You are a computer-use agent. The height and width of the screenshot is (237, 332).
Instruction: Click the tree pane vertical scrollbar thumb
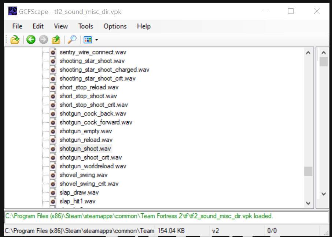coord(308,171)
